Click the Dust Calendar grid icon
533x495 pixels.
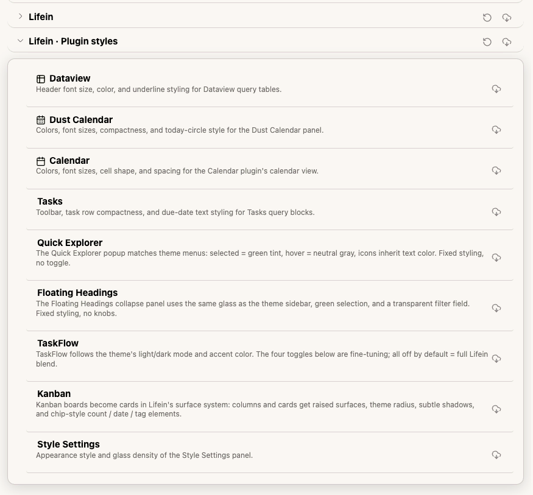(x=41, y=120)
